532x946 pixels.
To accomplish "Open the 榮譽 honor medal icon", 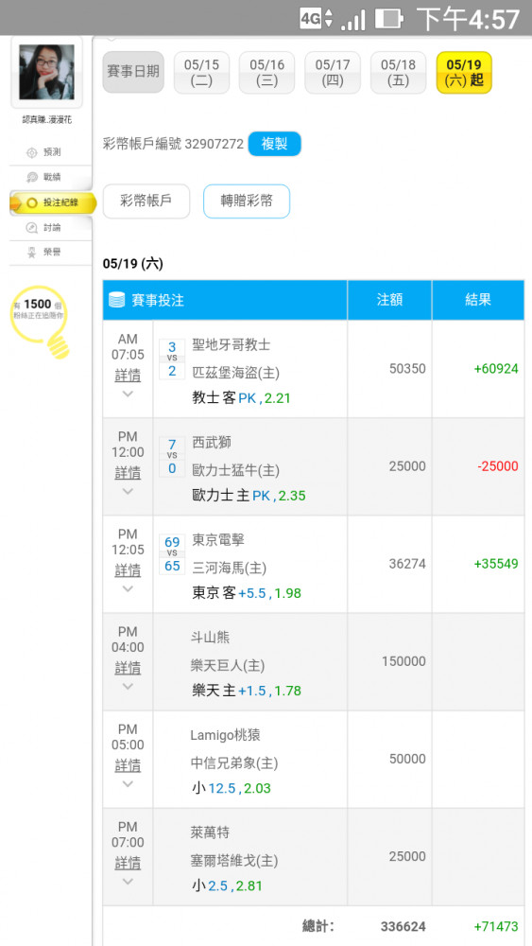I will click(32, 253).
